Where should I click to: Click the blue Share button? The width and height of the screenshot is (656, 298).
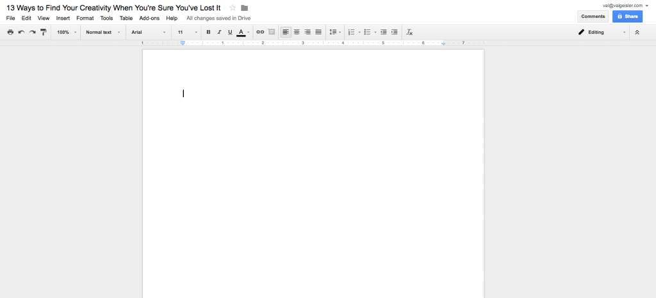[627, 16]
